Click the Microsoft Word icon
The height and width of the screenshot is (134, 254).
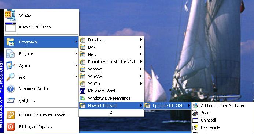(82, 91)
